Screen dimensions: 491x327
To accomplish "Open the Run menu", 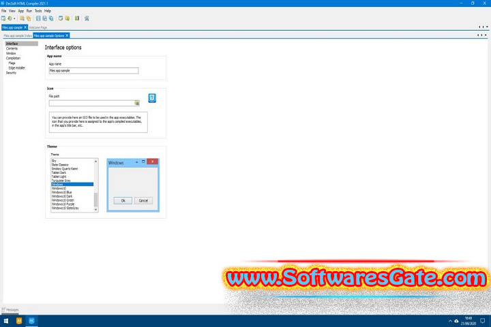I will coord(29,11).
